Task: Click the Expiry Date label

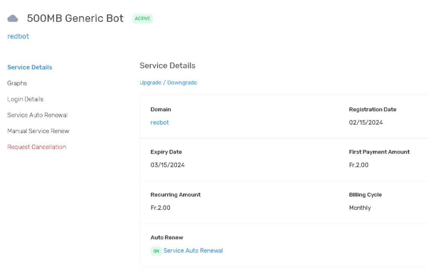Action: coord(166,152)
